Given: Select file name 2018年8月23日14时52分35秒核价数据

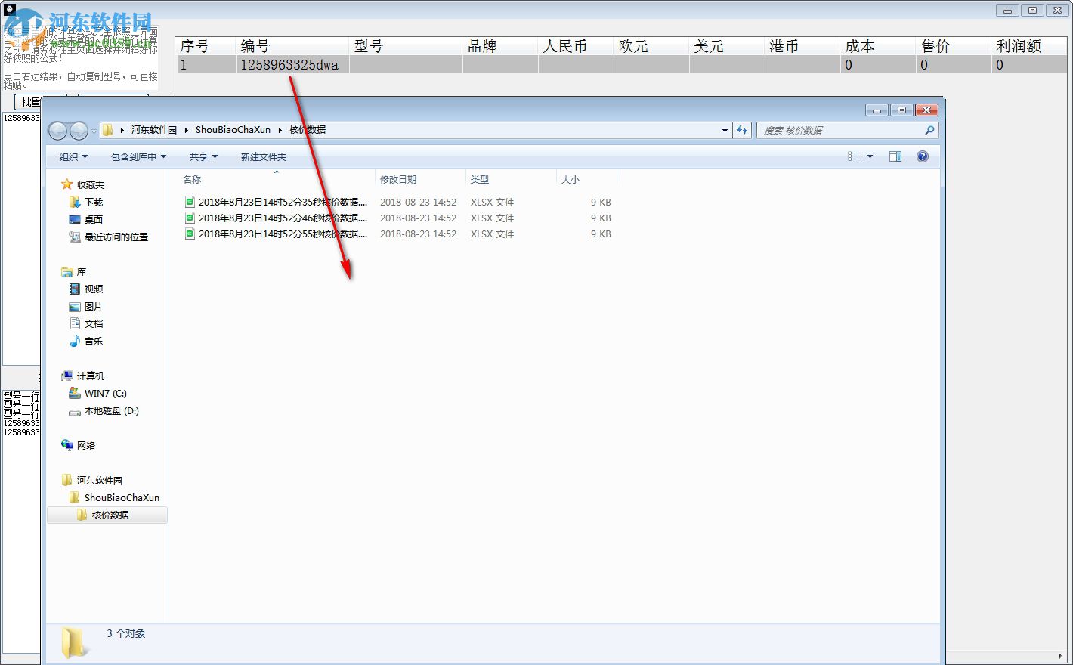Looking at the screenshot, I should point(283,202).
